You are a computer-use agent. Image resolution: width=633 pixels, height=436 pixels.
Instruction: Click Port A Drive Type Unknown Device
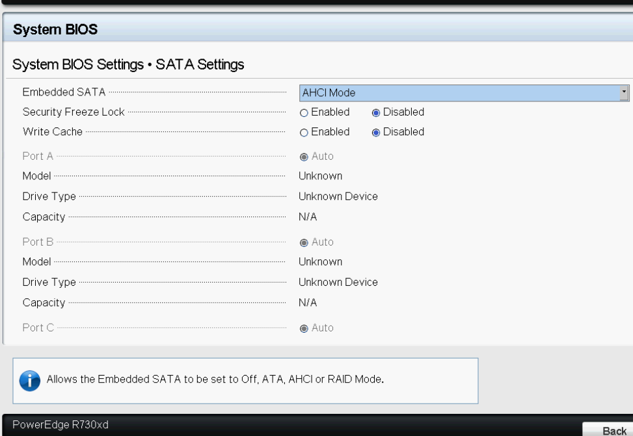pos(338,196)
